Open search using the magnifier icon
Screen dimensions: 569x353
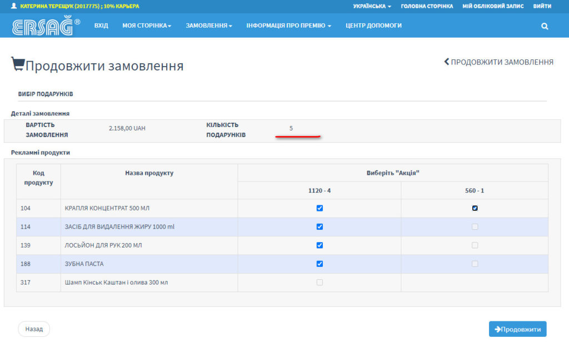pyautogui.click(x=543, y=25)
